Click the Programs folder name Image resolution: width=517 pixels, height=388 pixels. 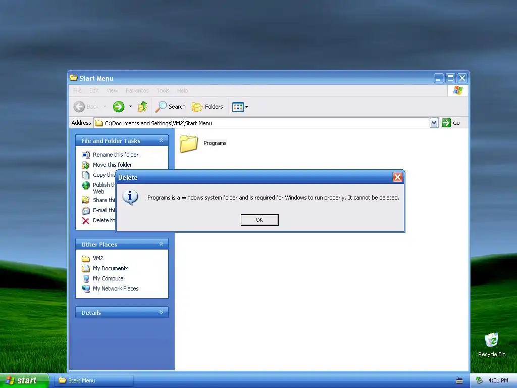click(215, 143)
